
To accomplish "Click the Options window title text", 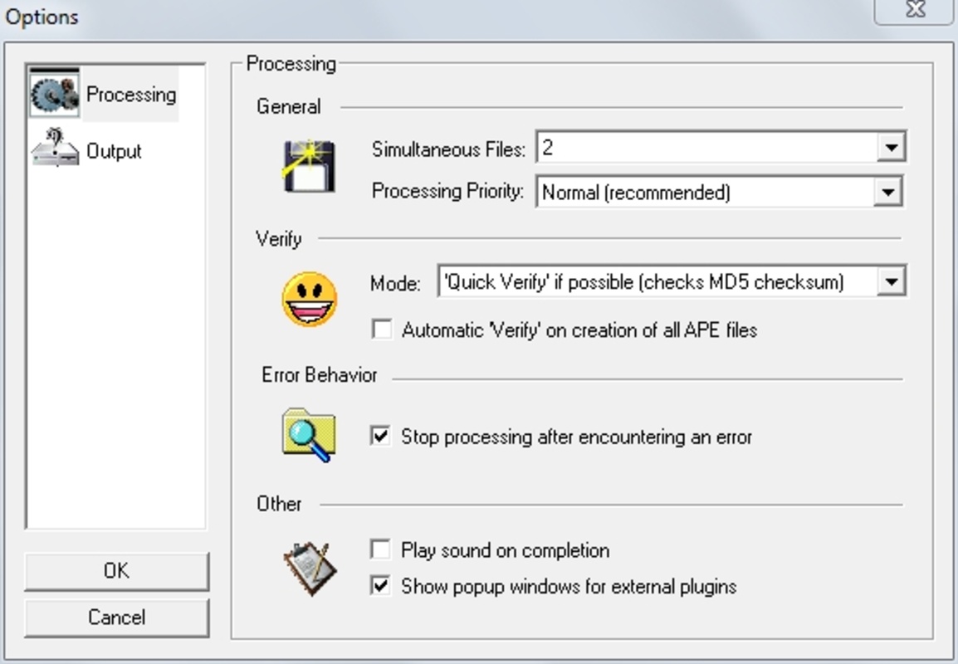I will pyautogui.click(x=42, y=17).
